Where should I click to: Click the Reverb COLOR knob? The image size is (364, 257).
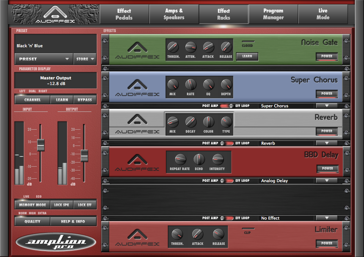[x=209, y=122]
